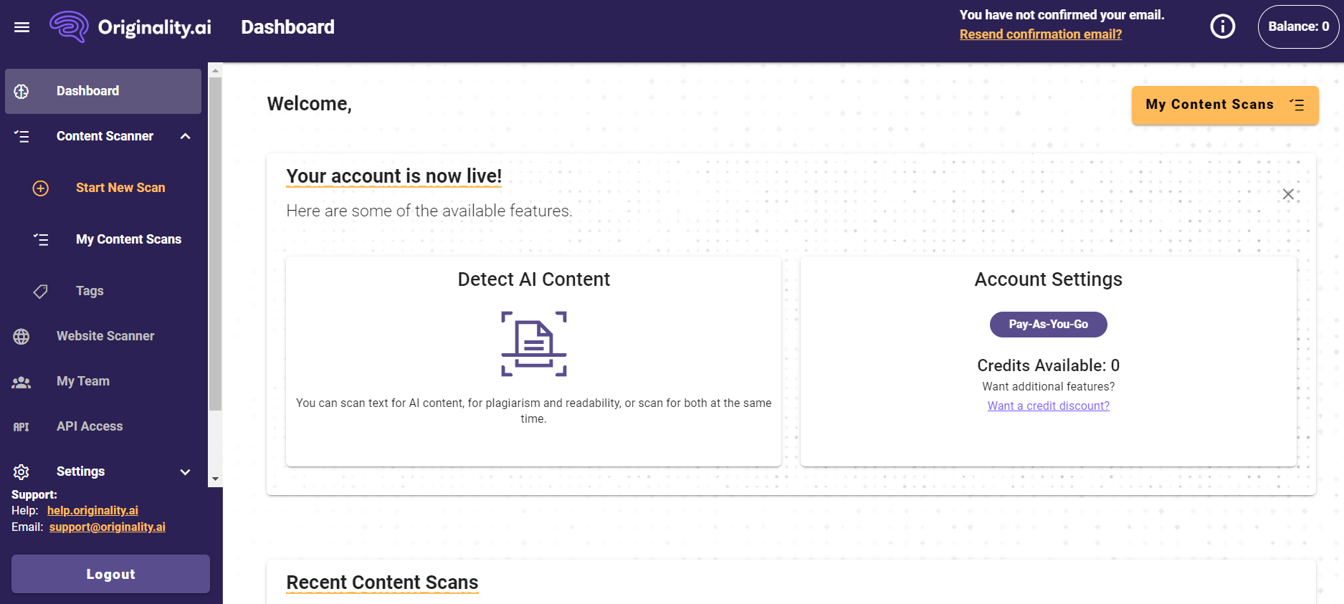Click the Logout button
This screenshot has height=604, width=1344.
click(x=110, y=574)
